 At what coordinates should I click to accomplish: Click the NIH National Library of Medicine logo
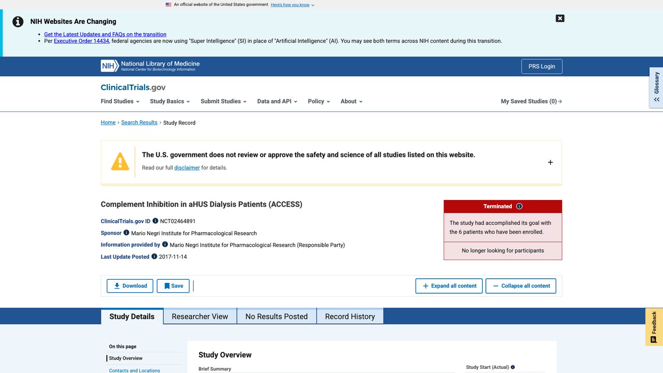click(x=150, y=66)
